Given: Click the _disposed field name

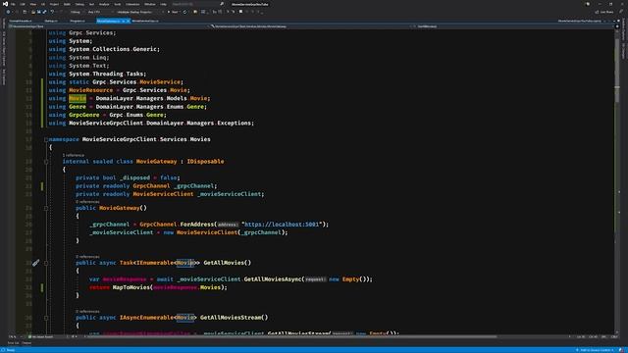Looking at the screenshot, I should tap(135, 177).
